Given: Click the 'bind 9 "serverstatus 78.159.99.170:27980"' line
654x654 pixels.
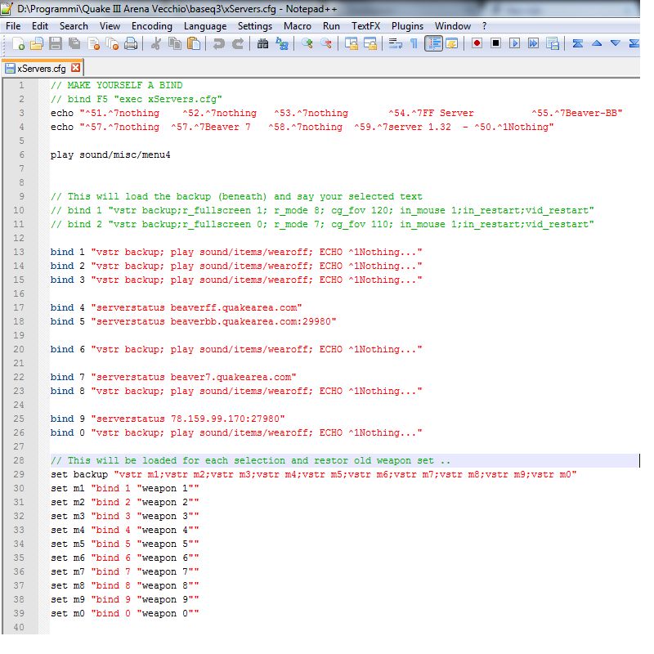Looking at the screenshot, I should point(168,419).
